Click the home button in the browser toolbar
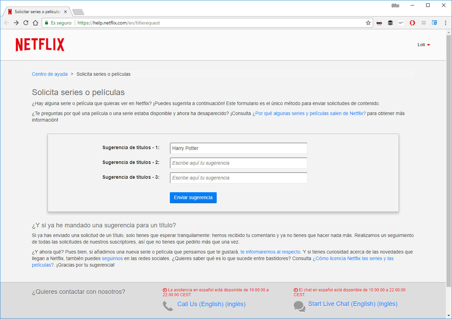This screenshot has height=319, width=452. coord(35,23)
